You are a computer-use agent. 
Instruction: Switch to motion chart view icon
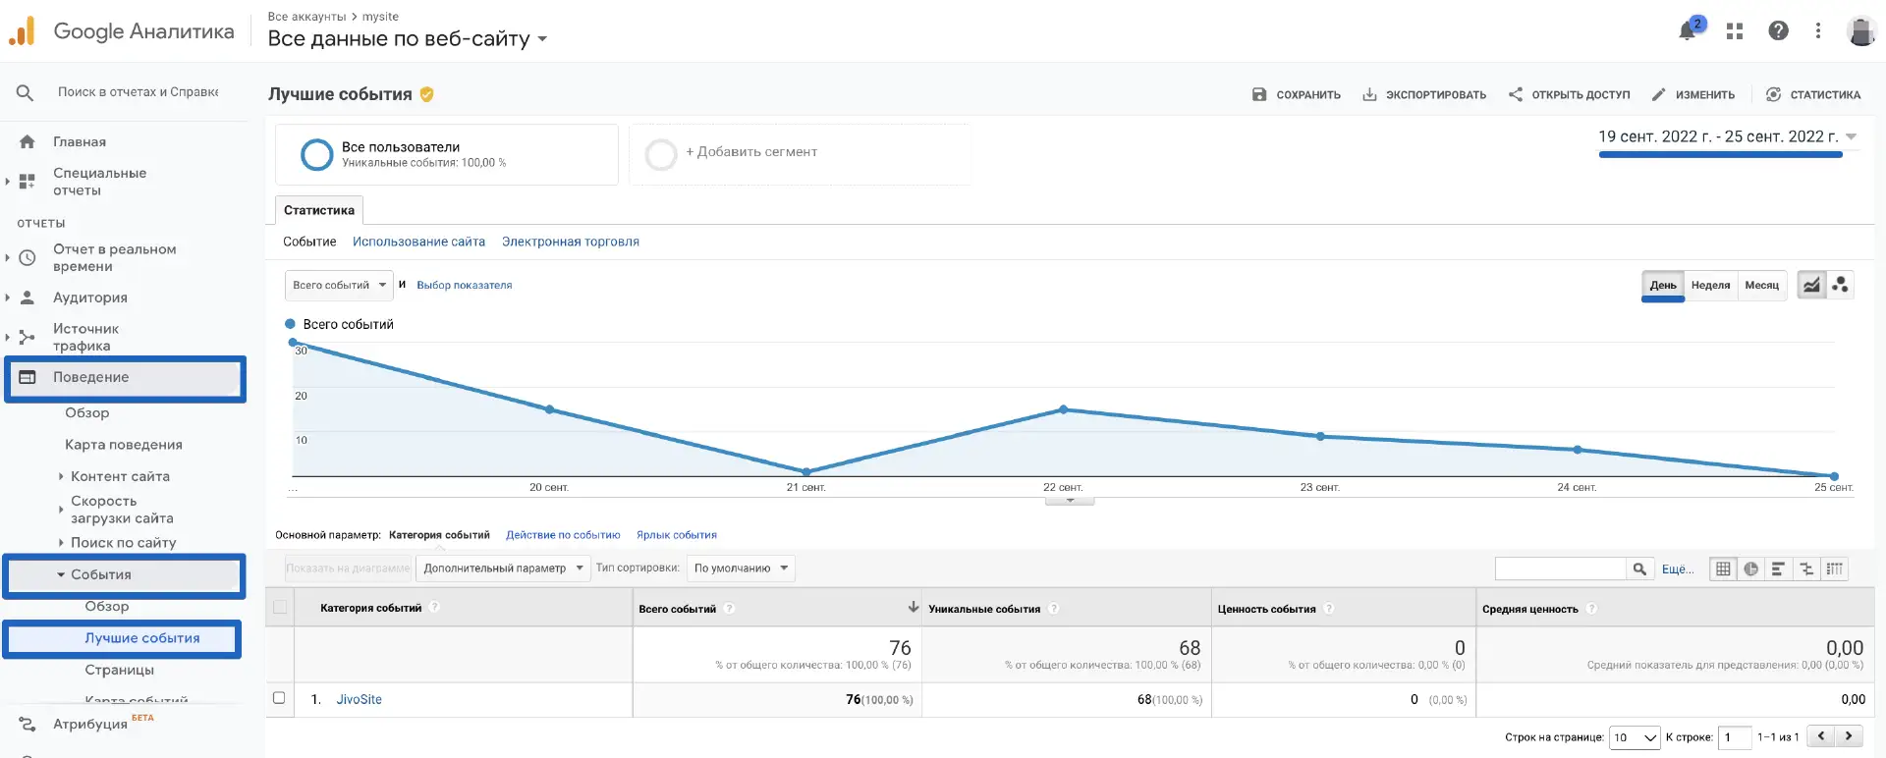tap(1840, 285)
